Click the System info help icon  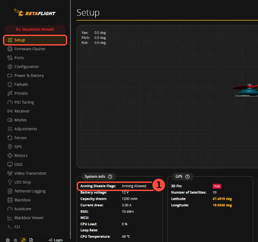[x=110, y=177]
